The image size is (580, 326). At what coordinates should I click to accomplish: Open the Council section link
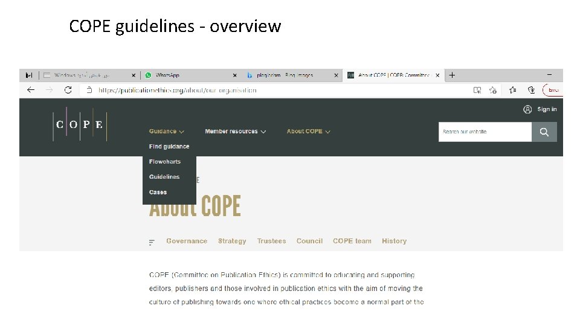pyautogui.click(x=309, y=241)
